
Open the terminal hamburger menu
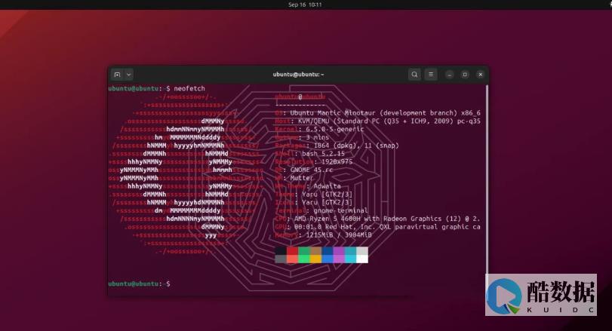pos(431,75)
